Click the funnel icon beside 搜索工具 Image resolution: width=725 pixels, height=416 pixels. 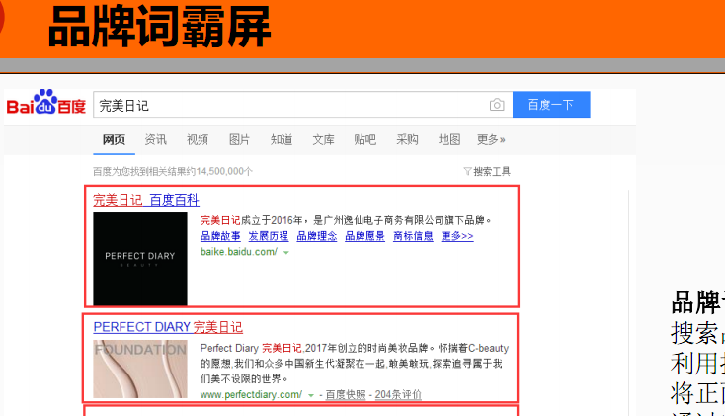pos(467,172)
